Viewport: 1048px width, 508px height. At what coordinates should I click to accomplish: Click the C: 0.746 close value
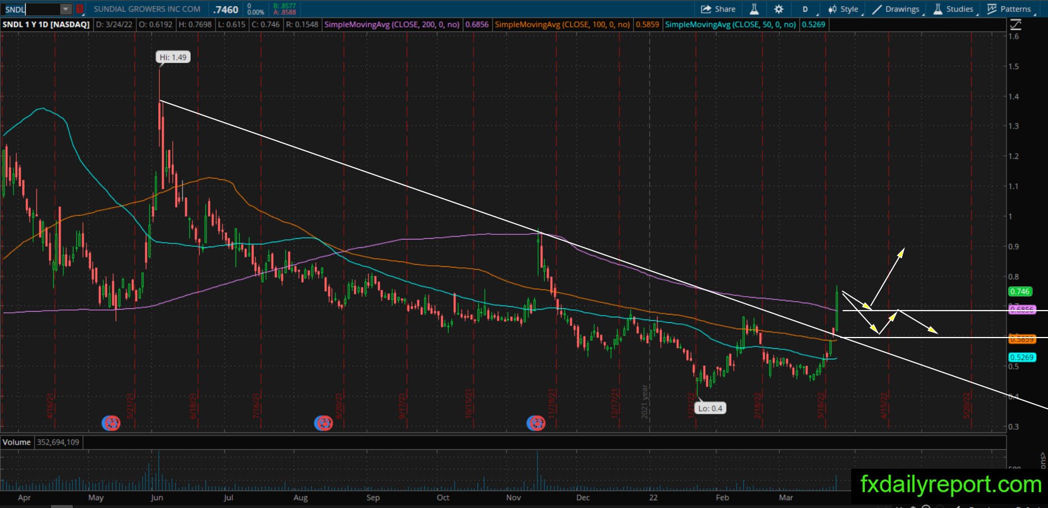click(x=265, y=25)
